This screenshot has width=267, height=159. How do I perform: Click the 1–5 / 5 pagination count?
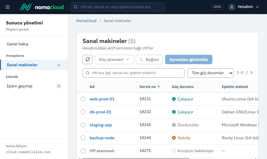point(244,73)
